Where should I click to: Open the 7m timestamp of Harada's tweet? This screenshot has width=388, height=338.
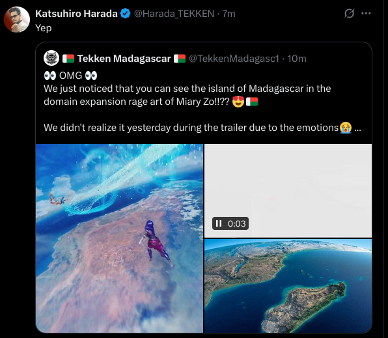click(x=229, y=14)
